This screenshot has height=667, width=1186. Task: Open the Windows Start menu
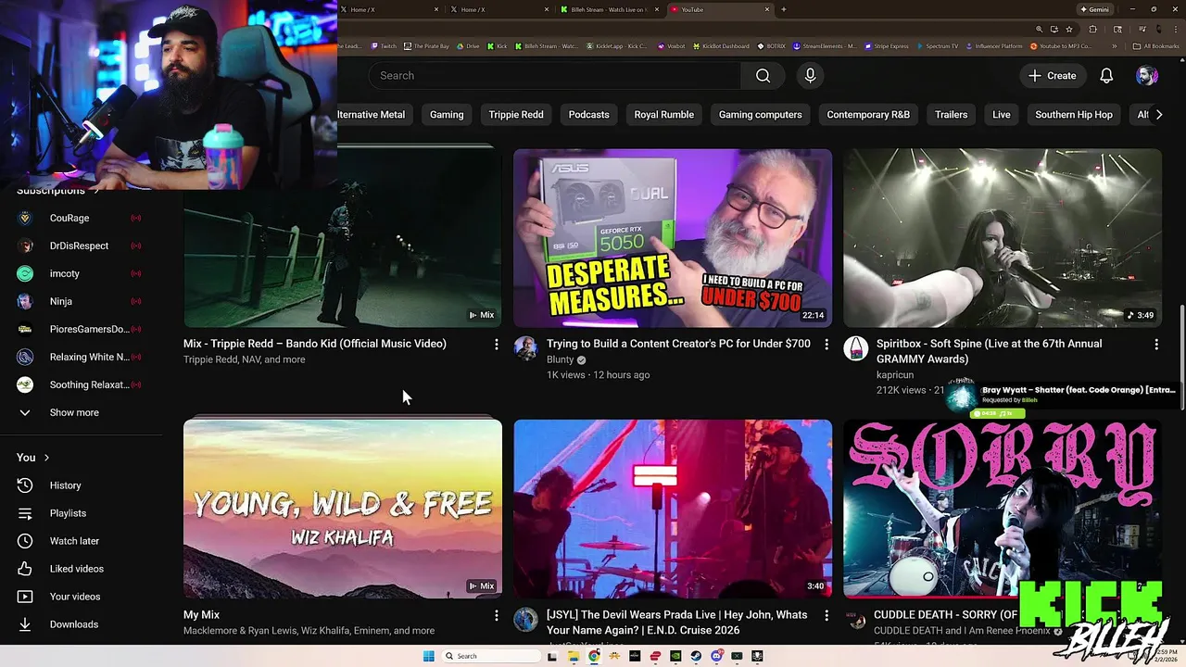click(429, 656)
